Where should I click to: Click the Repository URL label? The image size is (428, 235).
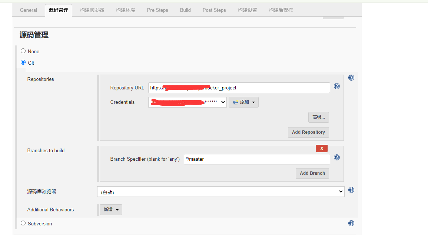point(127,88)
